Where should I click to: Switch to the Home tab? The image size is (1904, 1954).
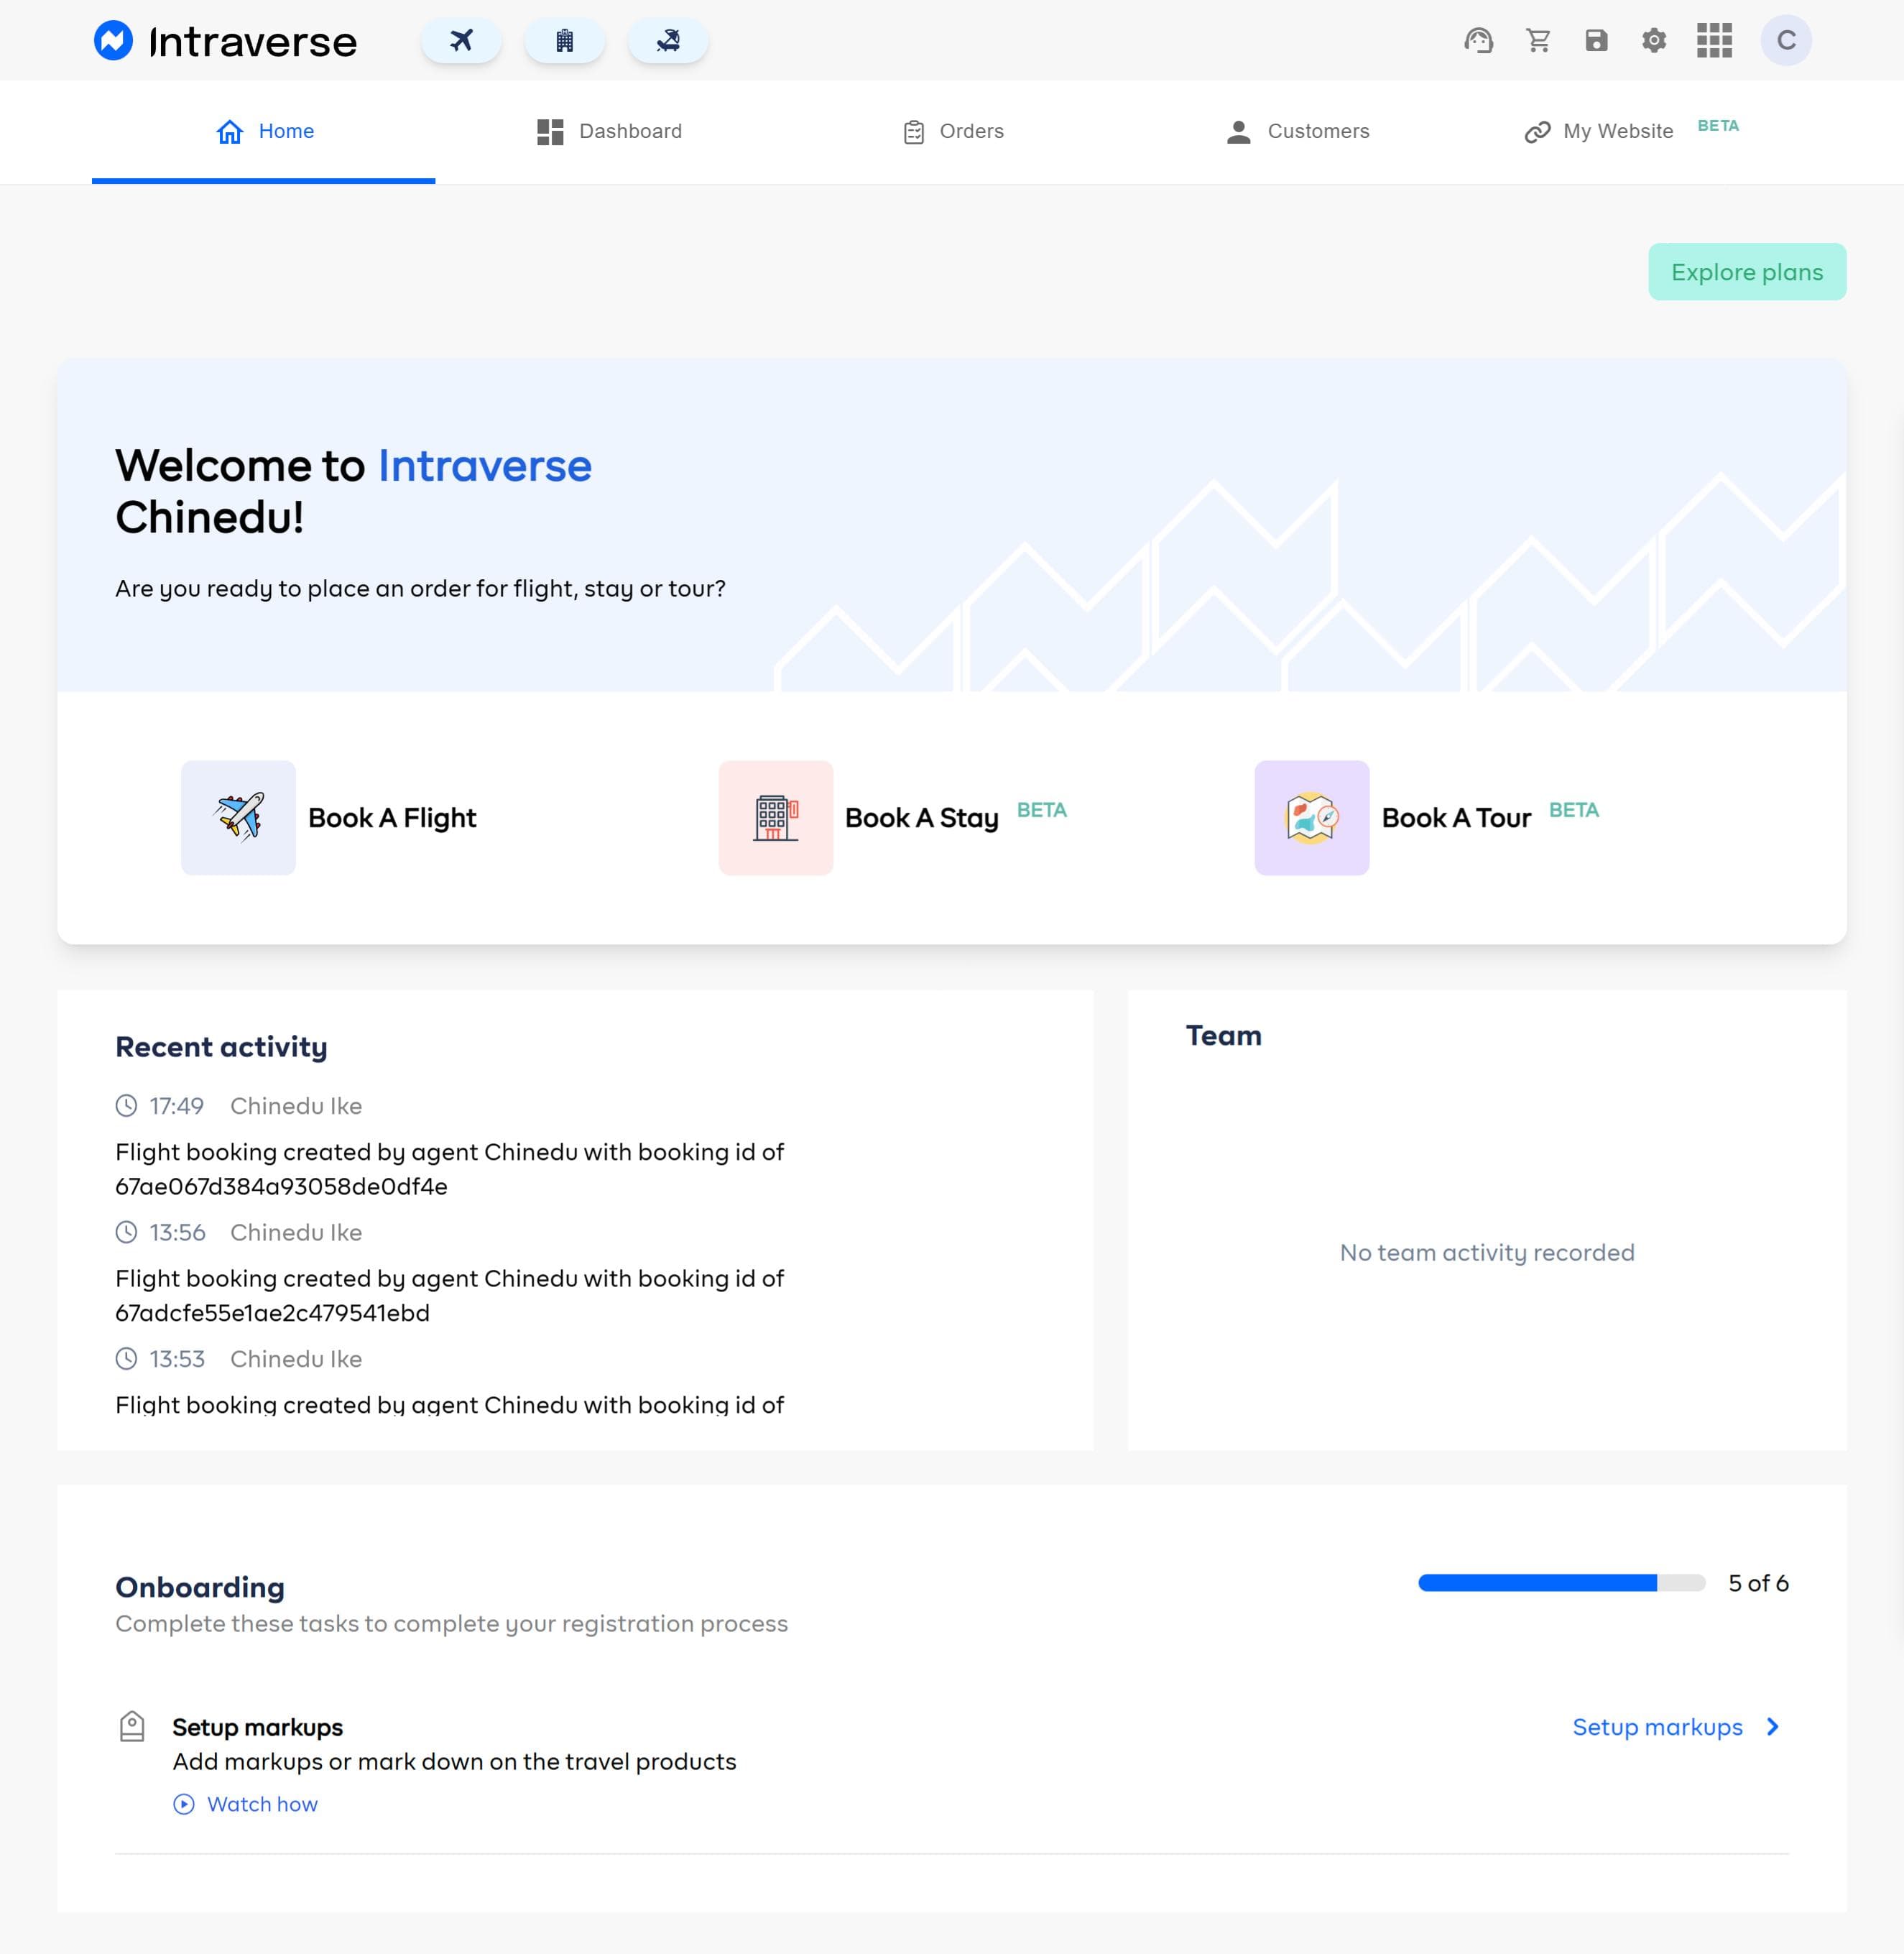264,132
